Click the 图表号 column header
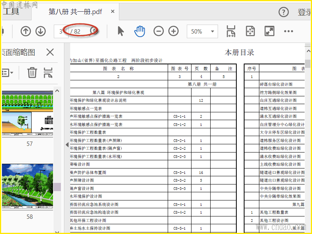Image resolution: width=312 pixels, height=234 pixels. [x=179, y=69]
